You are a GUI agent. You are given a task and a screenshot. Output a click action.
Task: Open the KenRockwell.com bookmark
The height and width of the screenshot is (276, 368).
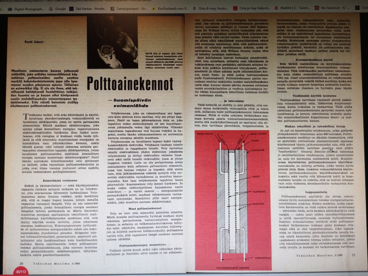coord(172,9)
